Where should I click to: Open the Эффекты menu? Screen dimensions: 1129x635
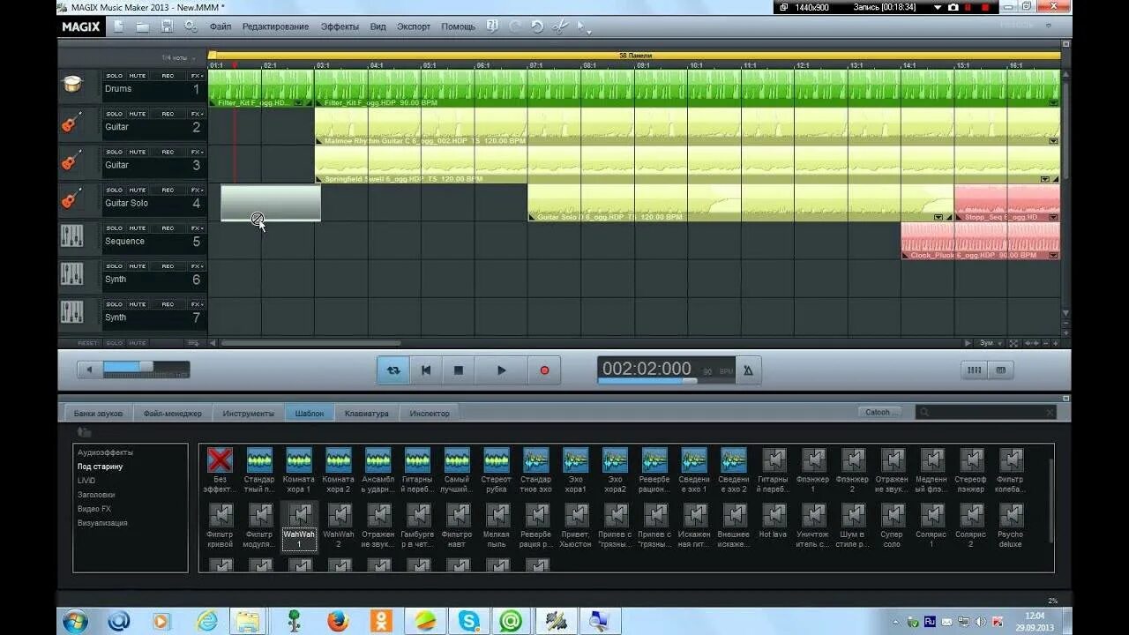point(340,26)
